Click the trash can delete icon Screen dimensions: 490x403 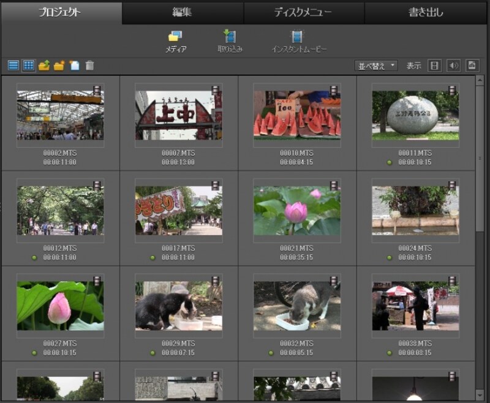(90, 66)
